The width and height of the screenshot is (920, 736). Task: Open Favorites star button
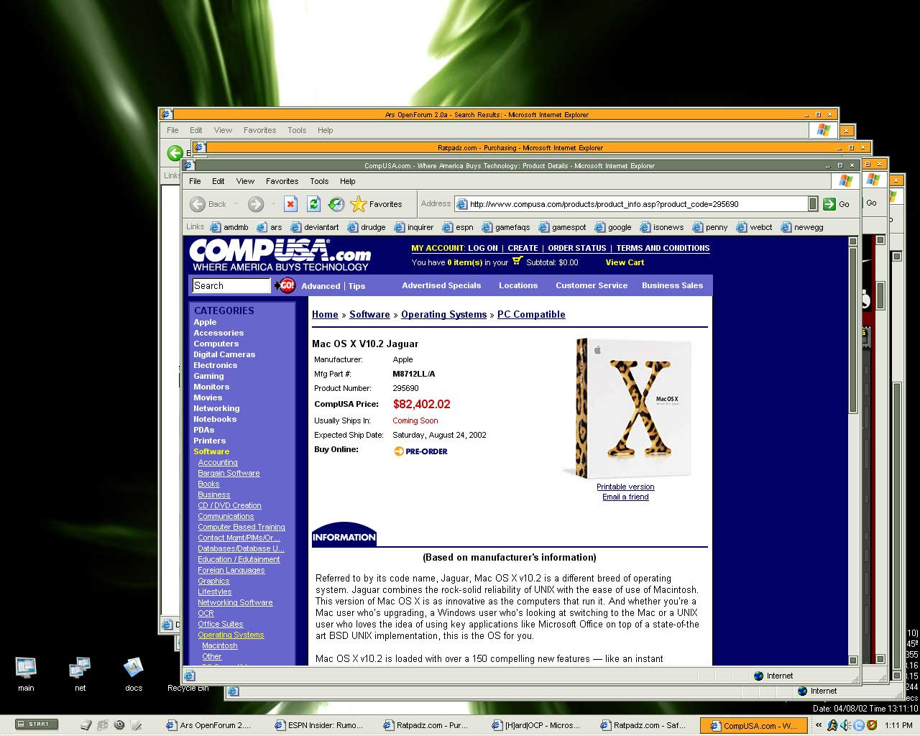(x=377, y=204)
